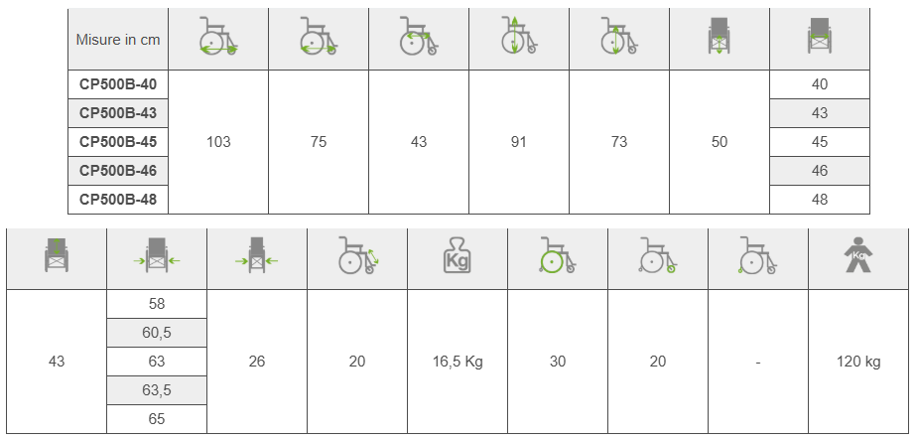The image size is (917, 440).
Task: Click the 120 kg max load value
Action: (x=858, y=362)
